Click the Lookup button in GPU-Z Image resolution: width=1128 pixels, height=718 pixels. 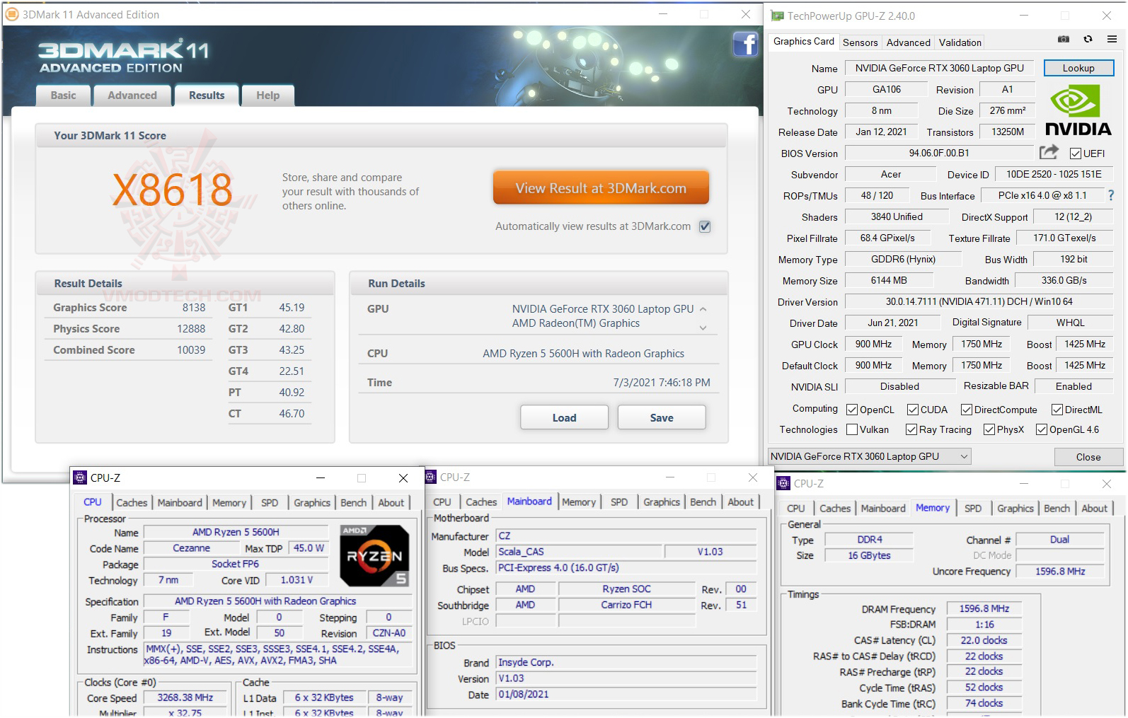(1078, 68)
